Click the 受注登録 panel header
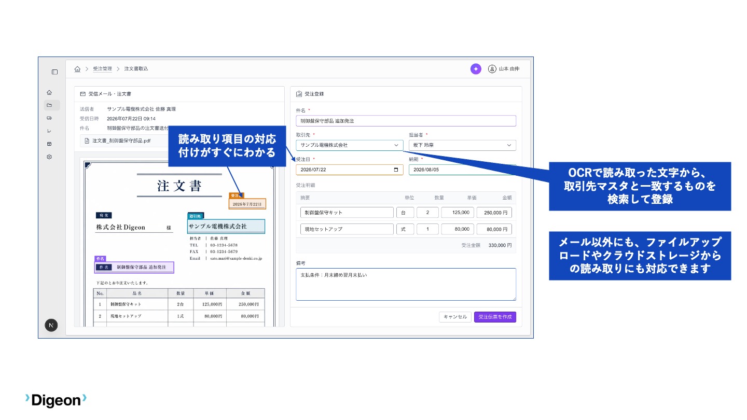Screen dimensions: 747x420 (x=406, y=94)
